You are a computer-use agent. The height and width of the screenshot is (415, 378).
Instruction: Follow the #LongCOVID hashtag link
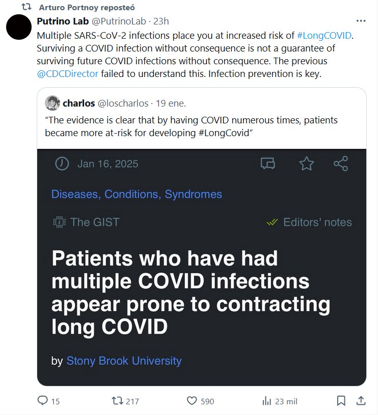coord(323,36)
